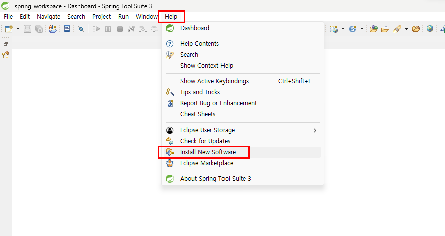Screen dimensions: 445x236
Task: Click the New wizard icon in toolbar
Action: click(9, 29)
